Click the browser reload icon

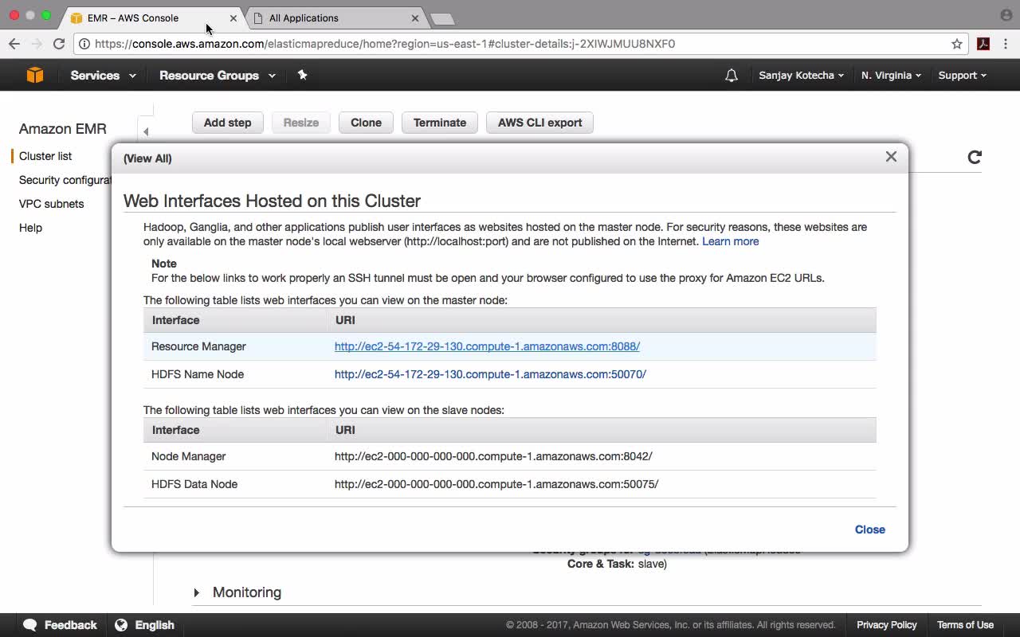pyautogui.click(x=59, y=44)
